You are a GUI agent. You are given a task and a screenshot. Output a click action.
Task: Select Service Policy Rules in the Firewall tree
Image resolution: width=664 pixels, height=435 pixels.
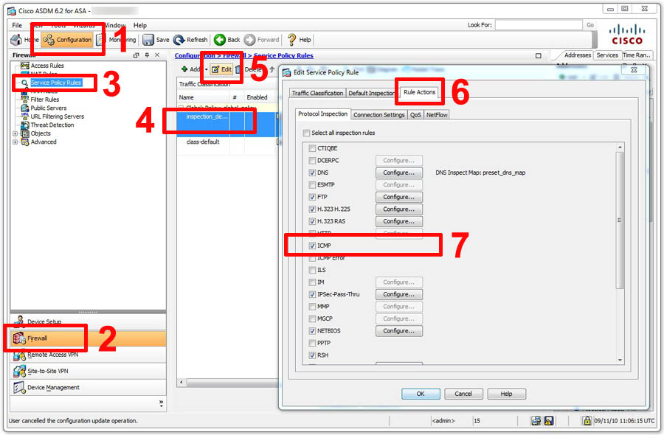55,83
